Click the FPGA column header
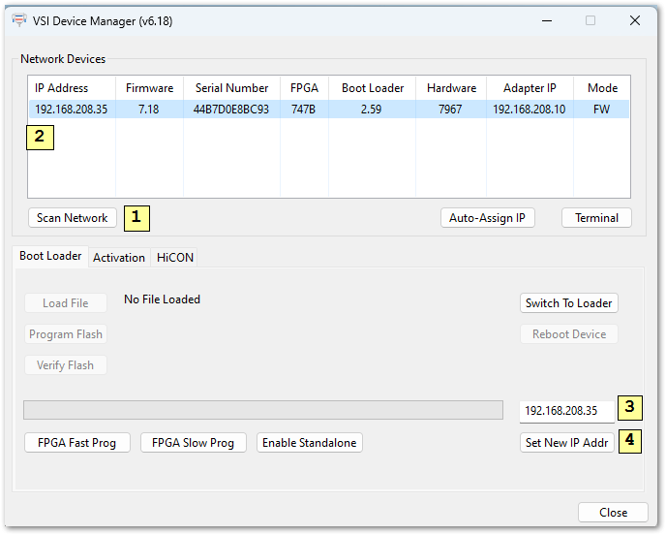Image resolution: width=666 pixels, height=535 pixels. coord(304,88)
